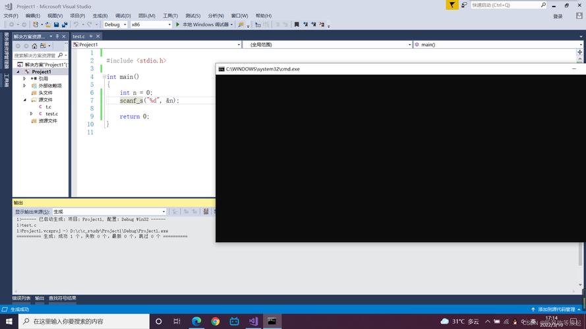Image resolution: width=586 pixels, height=329 pixels.
Task: Select test.c in the Solution Explorer
Action: click(51, 114)
